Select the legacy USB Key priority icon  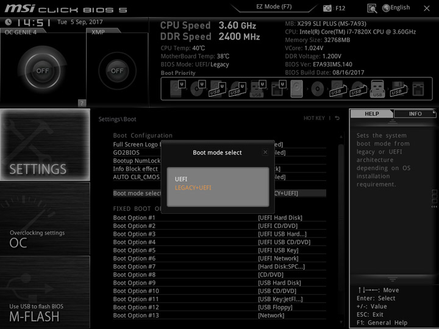(x=377, y=89)
